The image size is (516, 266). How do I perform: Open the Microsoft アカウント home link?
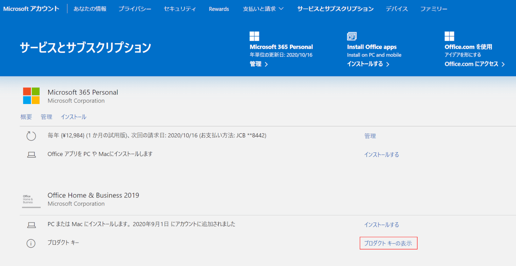31,9
